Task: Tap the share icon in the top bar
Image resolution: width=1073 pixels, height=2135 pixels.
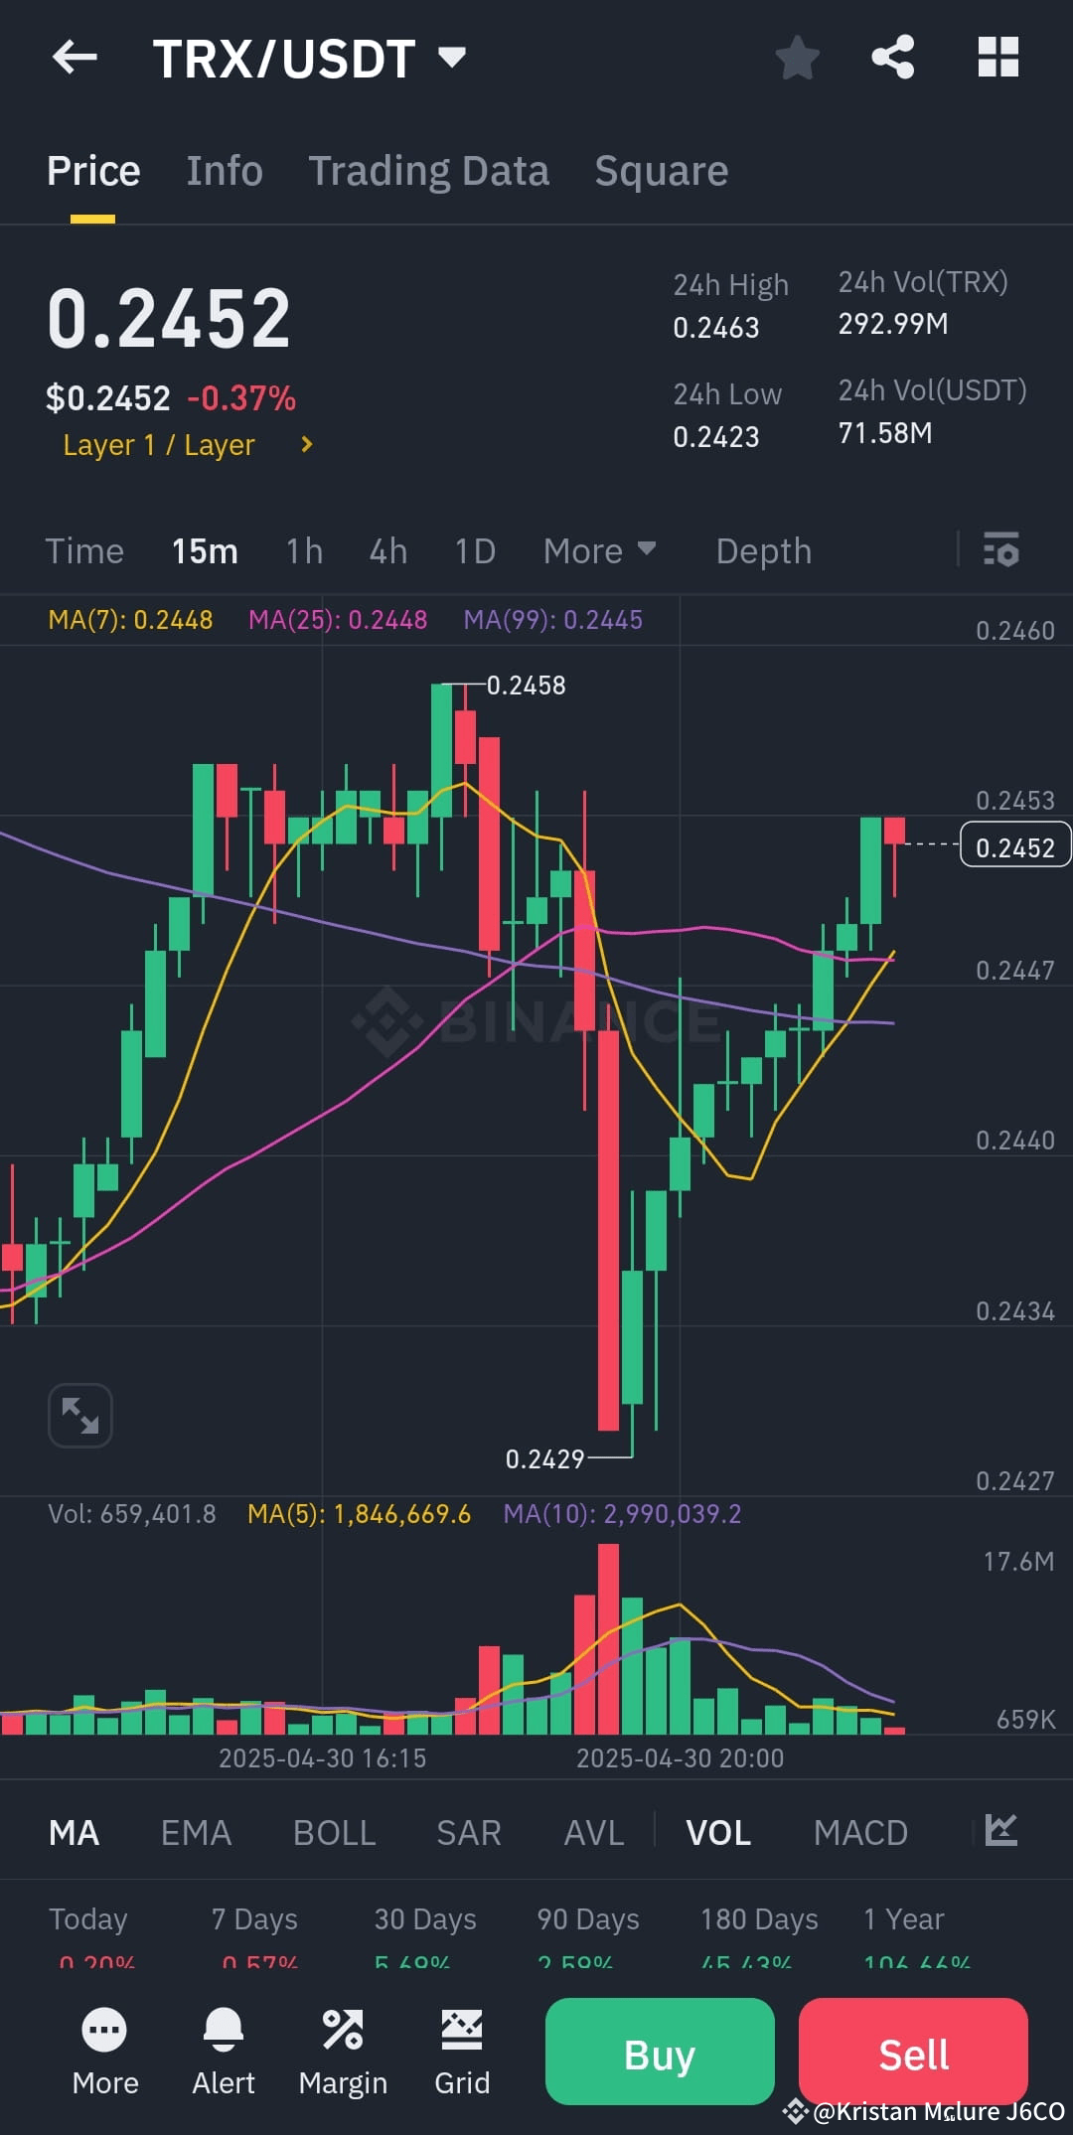Action: coord(893,57)
